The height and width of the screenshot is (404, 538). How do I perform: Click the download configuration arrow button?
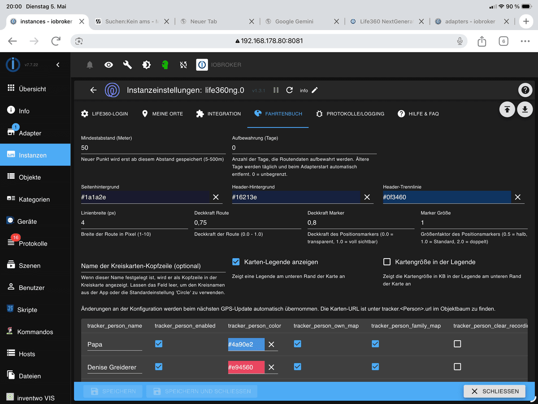click(525, 110)
